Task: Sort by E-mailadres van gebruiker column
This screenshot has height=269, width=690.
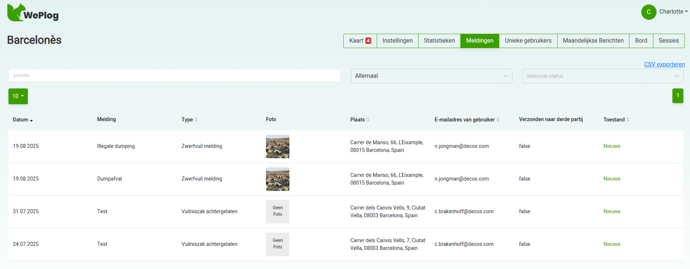Action: coord(498,120)
